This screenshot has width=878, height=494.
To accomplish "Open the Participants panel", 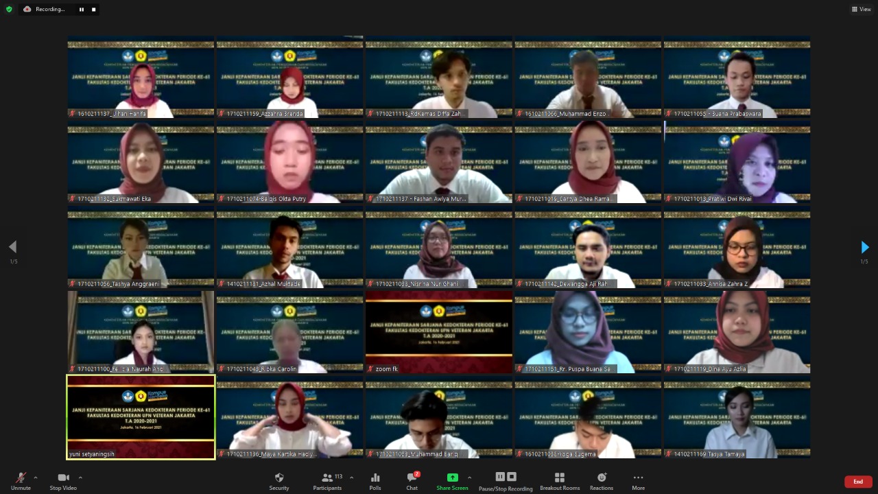I will (327, 480).
